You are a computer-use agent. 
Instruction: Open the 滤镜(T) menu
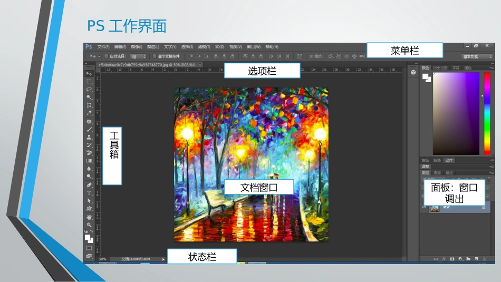(204, 46)
